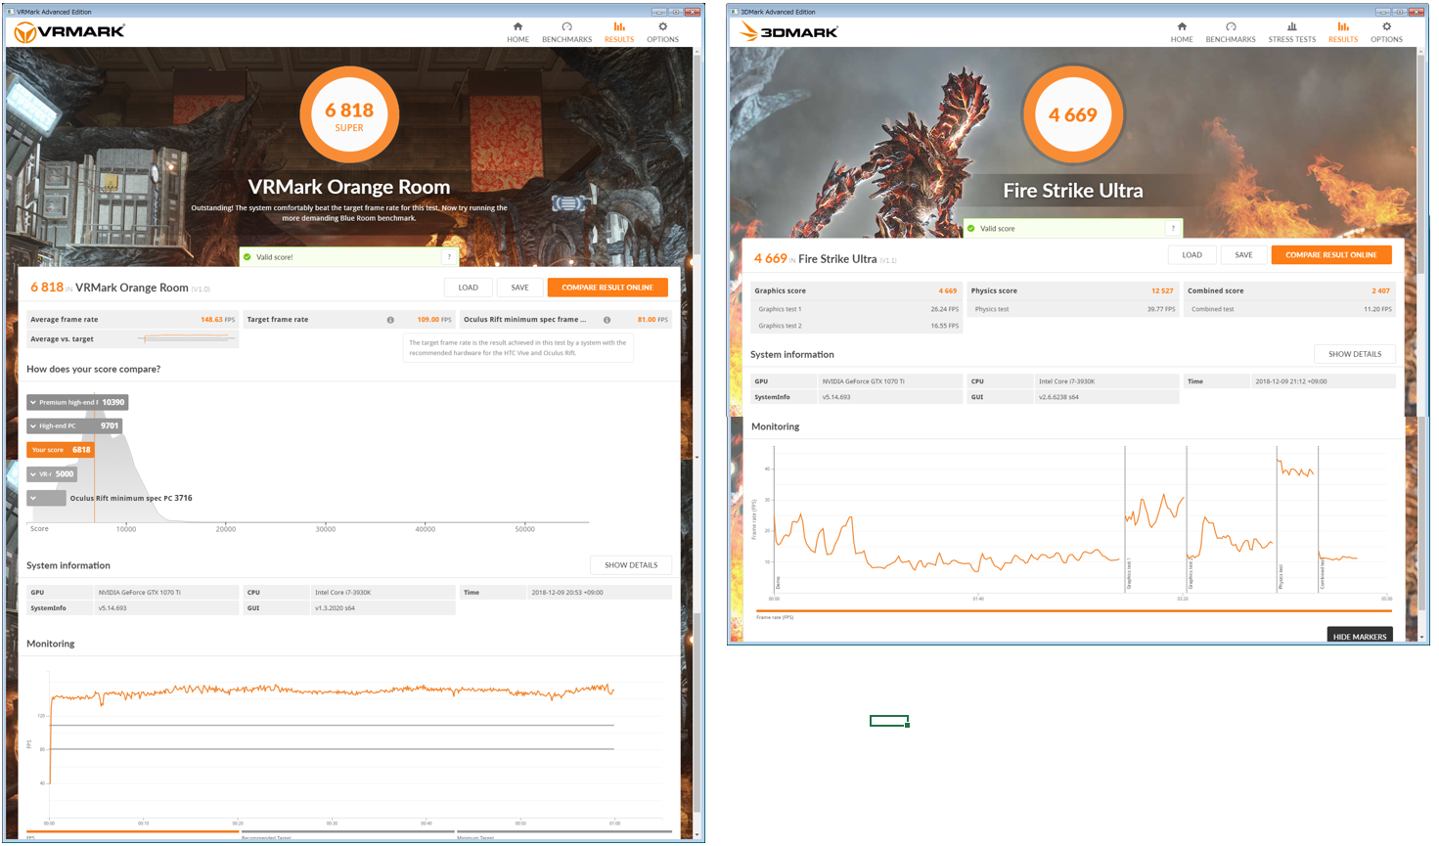Open the Options gear icon in VRMark
Viewport: 1439px width, 846px height.
pyautogui.click(x=662, y=26)
